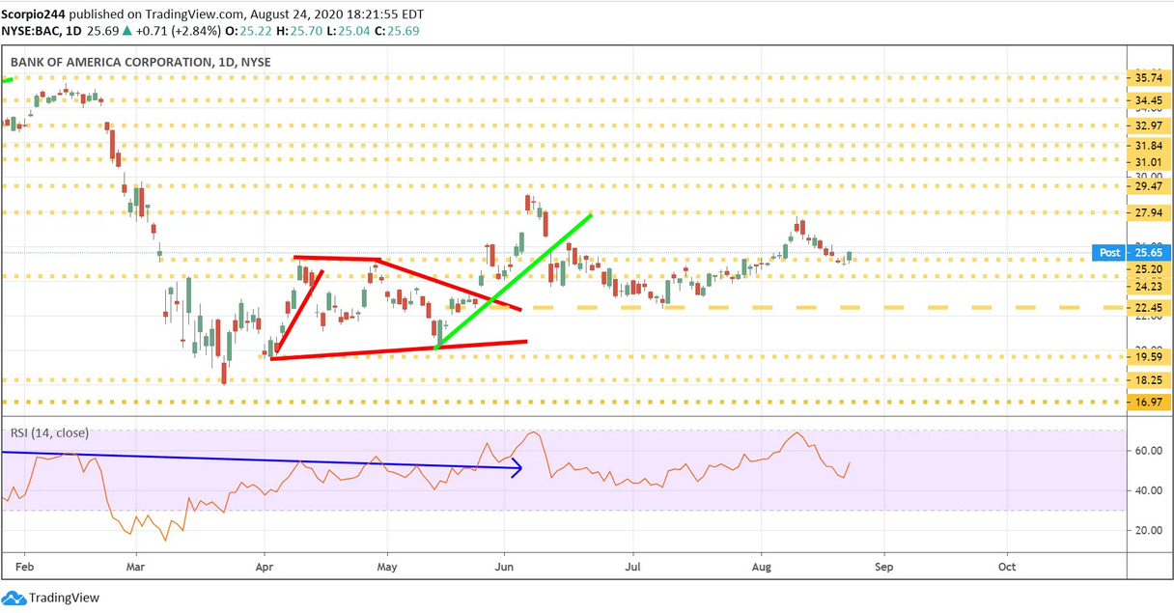
Task: Click the 19.59 price level label
Action: (x=1148, y=357)
